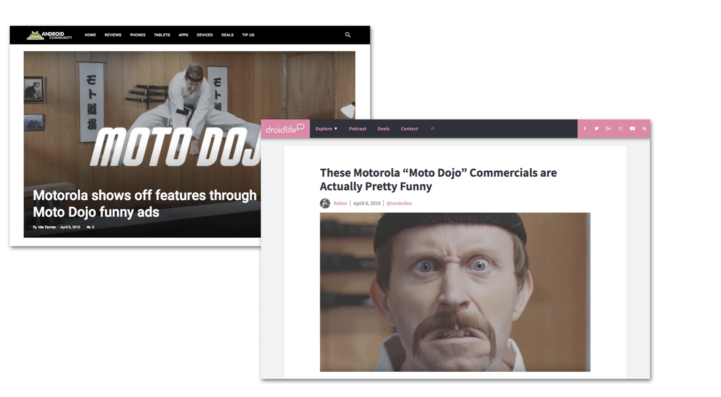Open the Reviews menu item
This screenshot has height=397, width=721.
[x=113, y=35]
